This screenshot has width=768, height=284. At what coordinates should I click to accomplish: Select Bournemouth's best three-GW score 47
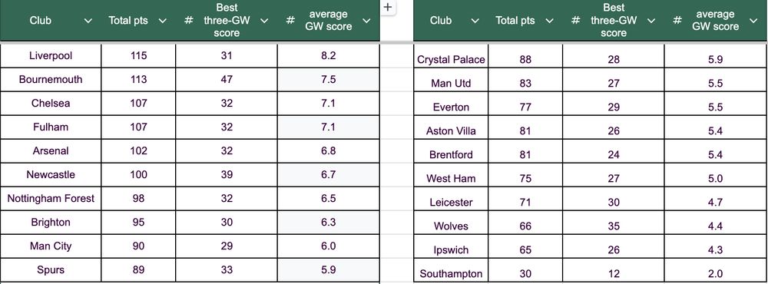point(227,79)
